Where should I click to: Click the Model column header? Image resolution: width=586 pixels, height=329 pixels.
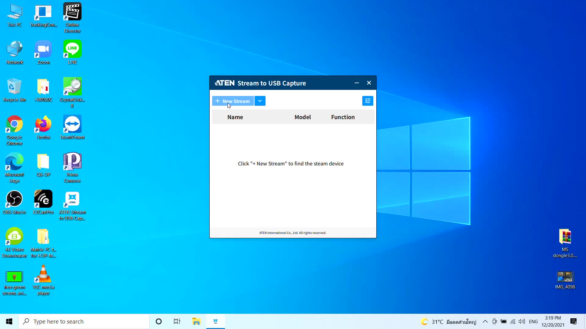[x=302, y=117]
